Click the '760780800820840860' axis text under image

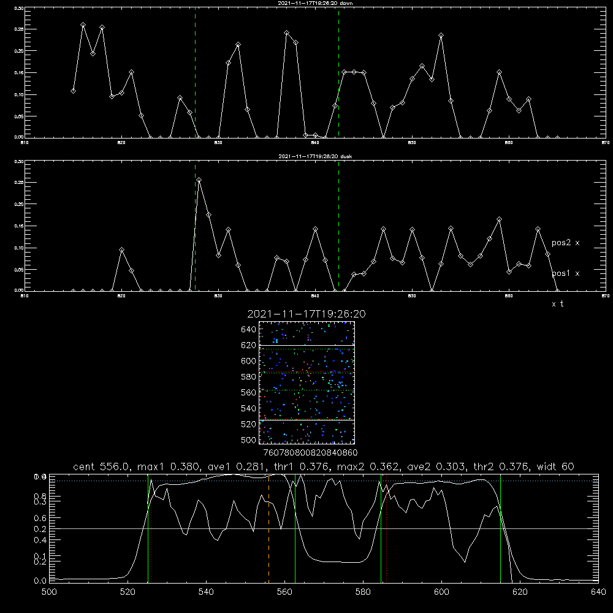pyautogui.click(x=310, y=453)
